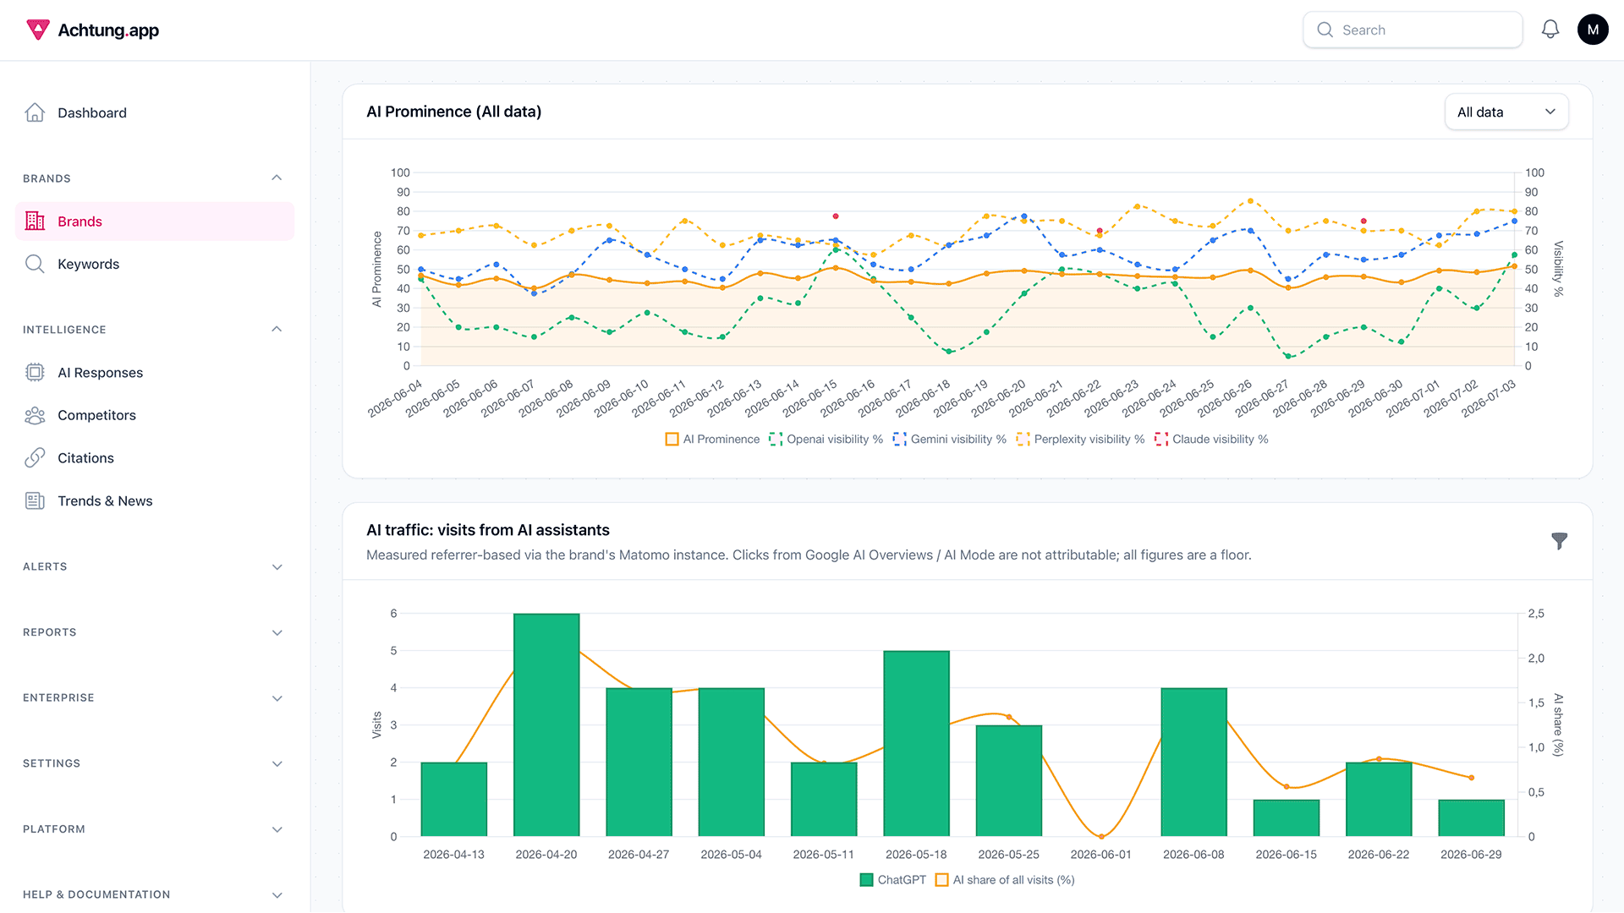Expand the Settings sidebar section

(277, 763)
